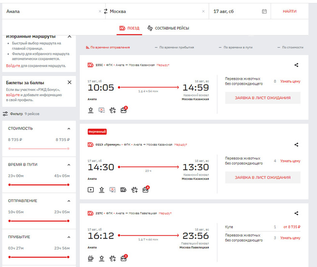Click baggage icon for train 155С
Image resolution: width=317 pixels, height=267 pixels.
coord(124,110)
